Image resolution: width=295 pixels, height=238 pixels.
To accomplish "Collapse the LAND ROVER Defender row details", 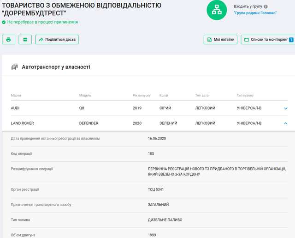I will coord(285,123).
